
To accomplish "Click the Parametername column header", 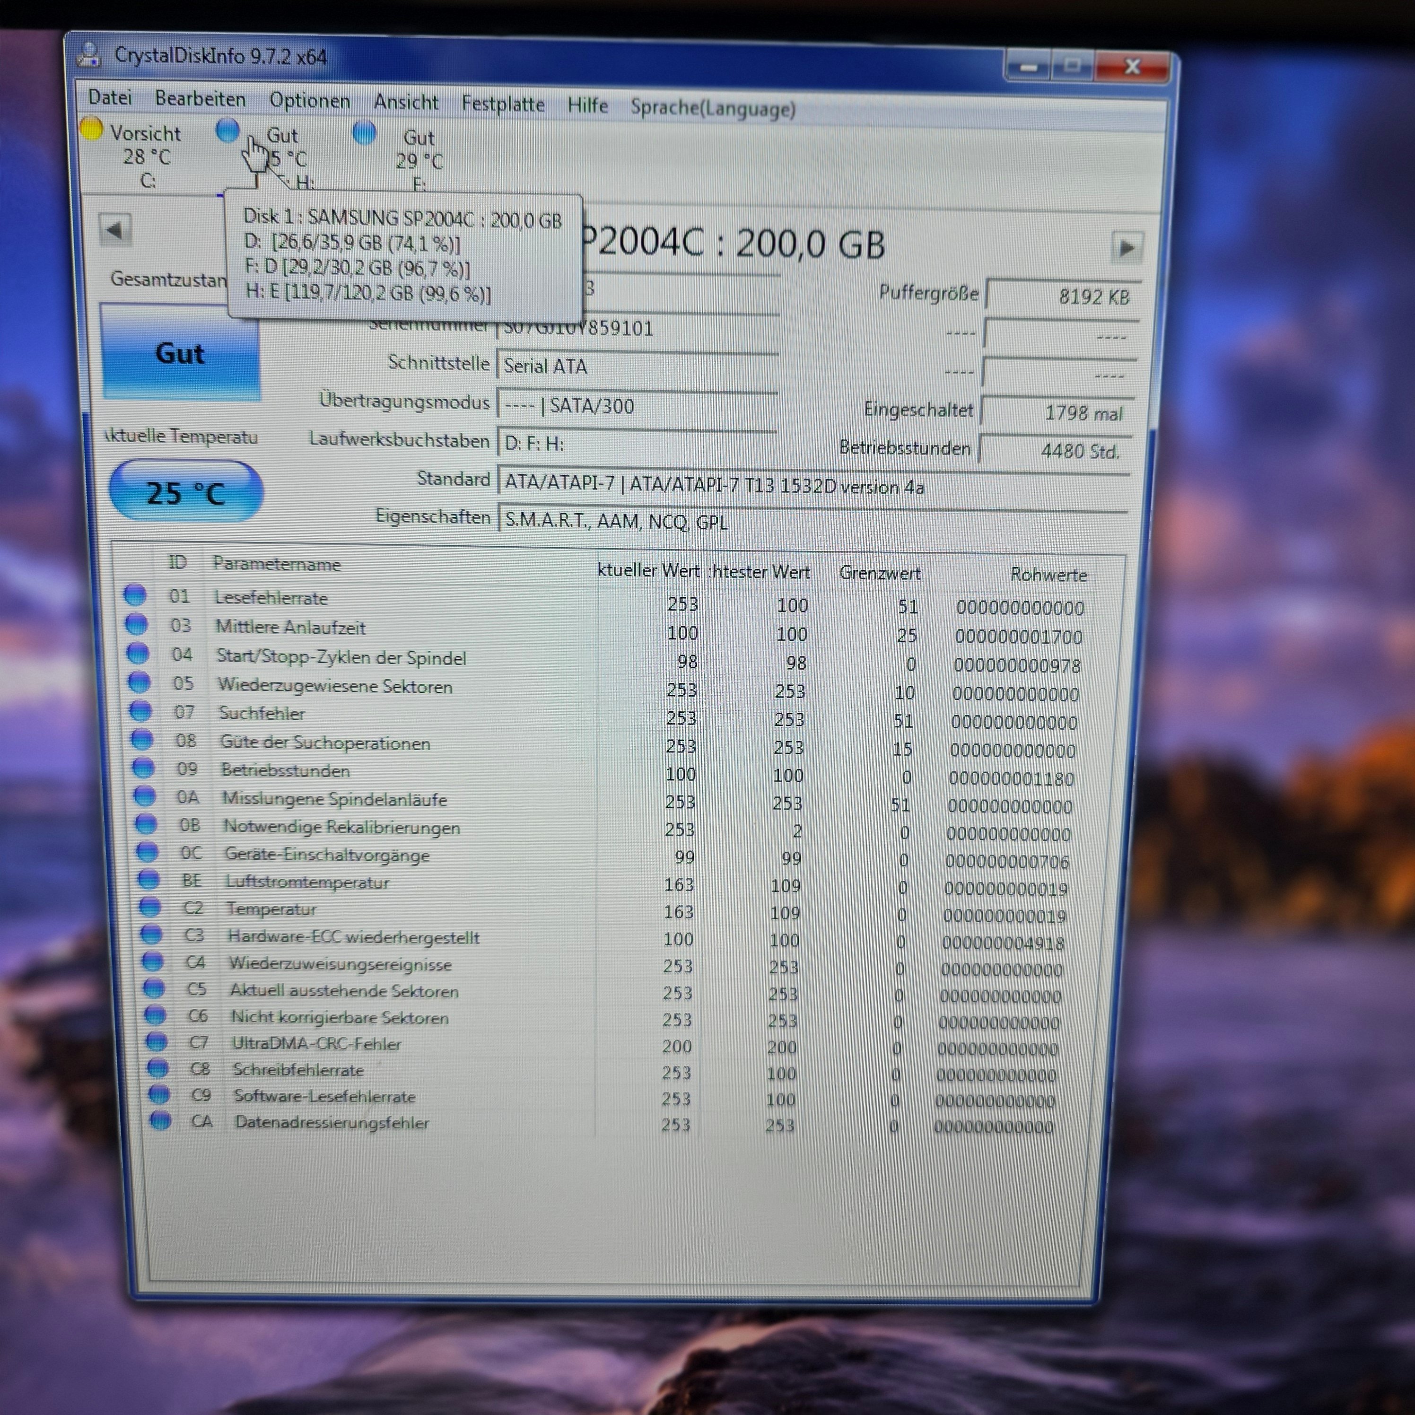I will click(276, 564).
